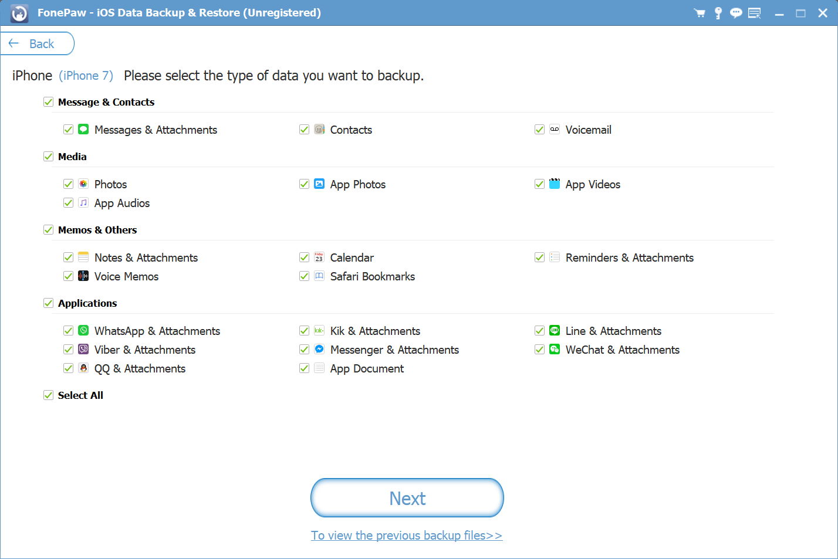Click the Contacts icon
The width and height of the screenshot is (838, 559).
click(319, 129)
